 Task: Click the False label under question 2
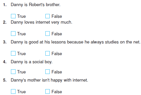[x=57, y=34]
